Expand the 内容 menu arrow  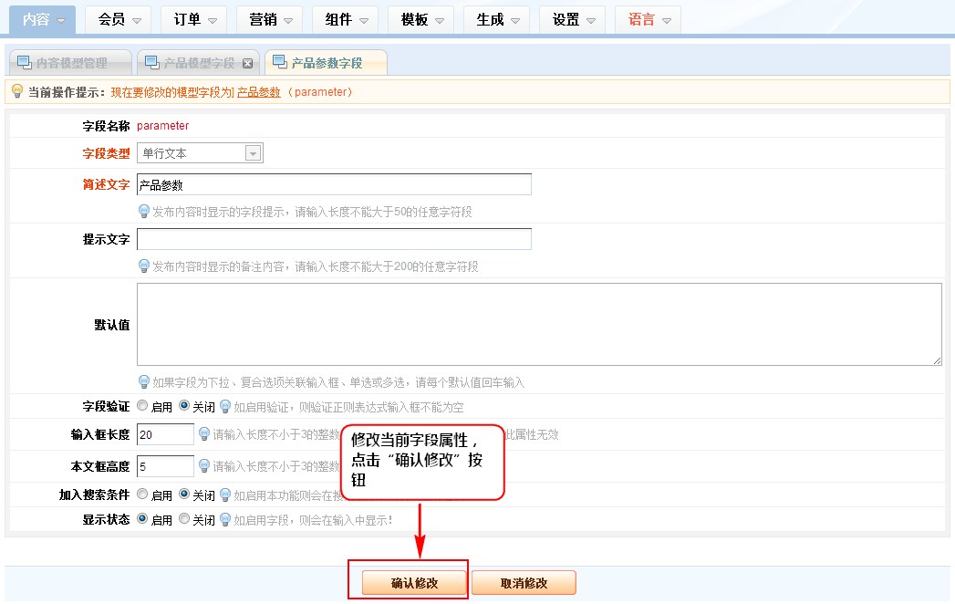point(61,20)
